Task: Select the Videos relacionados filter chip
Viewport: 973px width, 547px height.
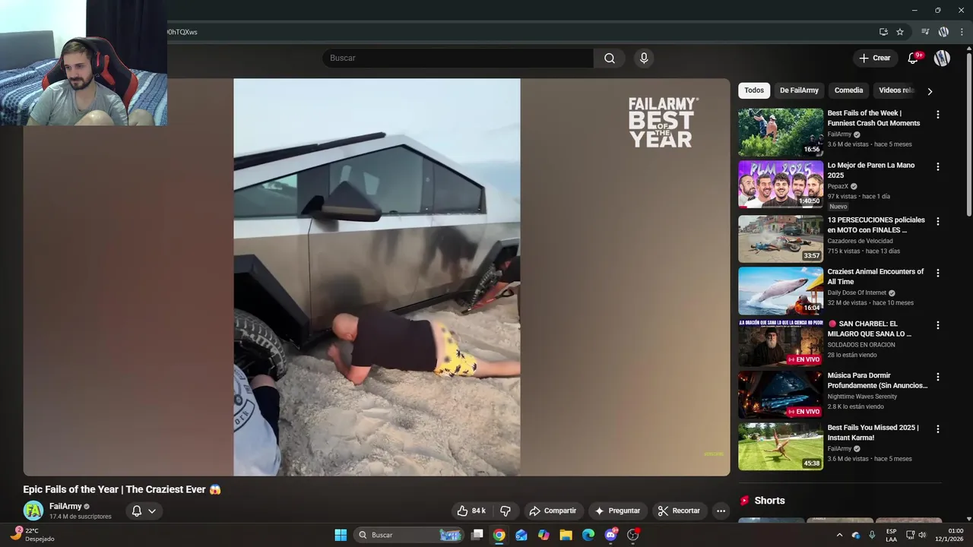Action: [895, 90]
